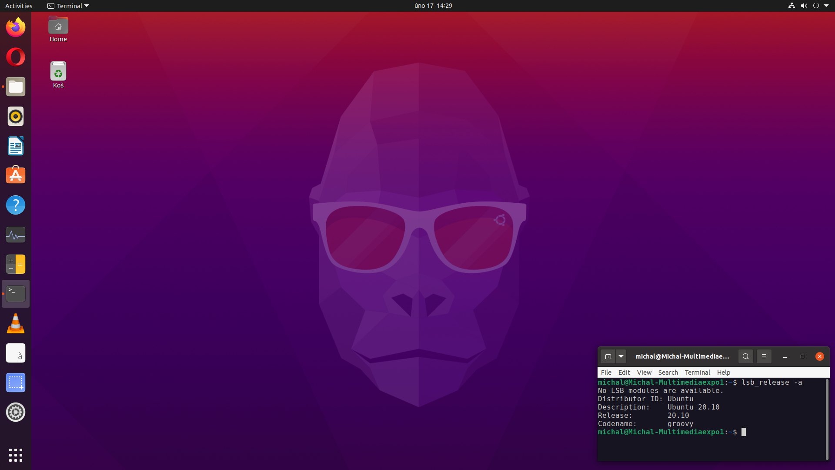
Task: Open VLC media player
Action: coord(16,324)
